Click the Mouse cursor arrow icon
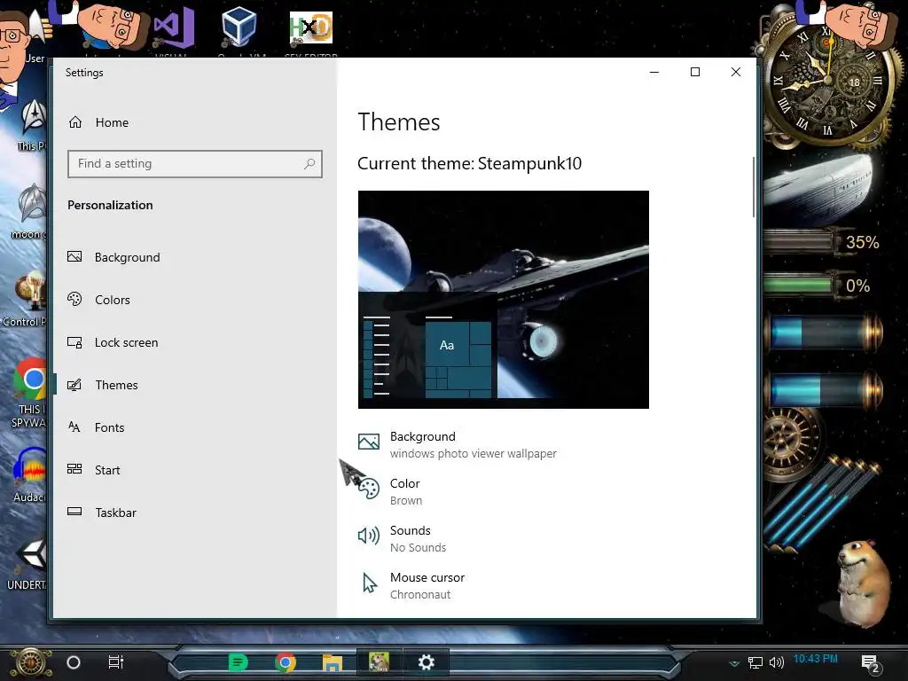This screenshot has width=908, height=681. [369, 583]
